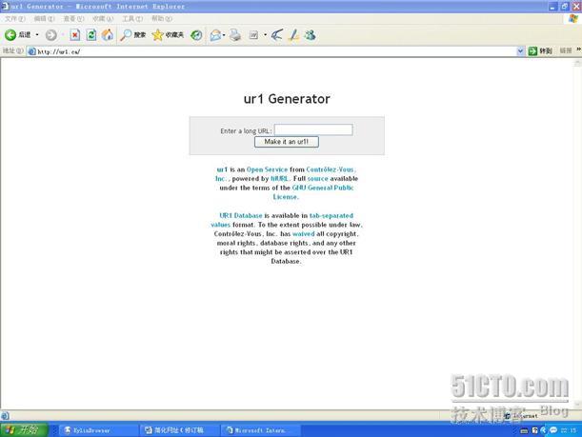Screen dimensions: 582x437
Task: Open the 帮助 (Help) menu
Action: 162,18
